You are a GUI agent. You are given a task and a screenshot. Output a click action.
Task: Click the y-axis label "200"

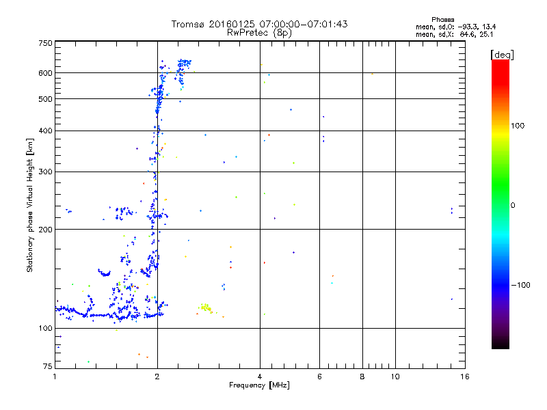(45, 230)
